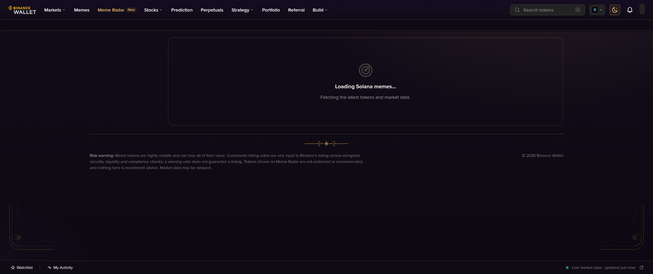This screenshot has width=653, height=274.
Task: Expand the Stocks dropdown
Action: click(153, 10)
